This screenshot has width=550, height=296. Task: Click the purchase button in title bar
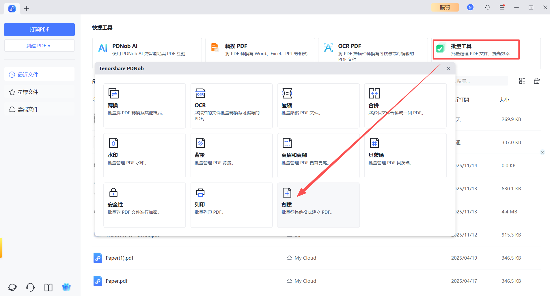445,7
